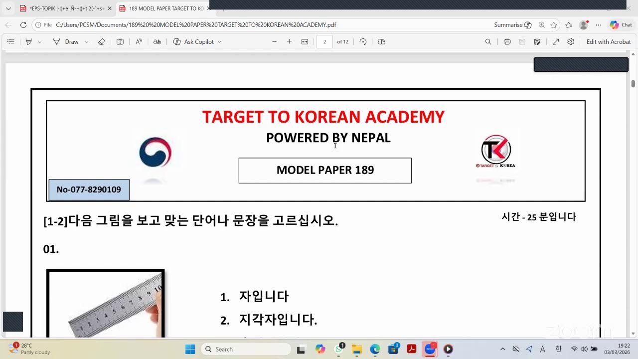Viewport: 638px width, 359px height.
Task: Open Adobe Acrobat from taskbar
Action: (x=412, y=349)
